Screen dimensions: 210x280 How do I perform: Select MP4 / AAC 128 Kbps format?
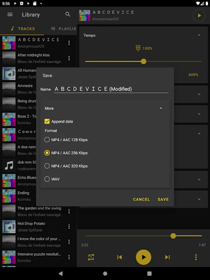tap(66, 140)
